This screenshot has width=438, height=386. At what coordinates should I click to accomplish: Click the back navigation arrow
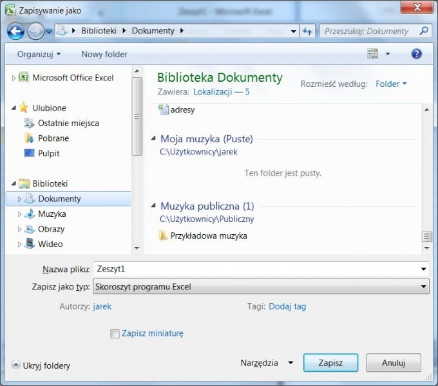coord(15,31)
